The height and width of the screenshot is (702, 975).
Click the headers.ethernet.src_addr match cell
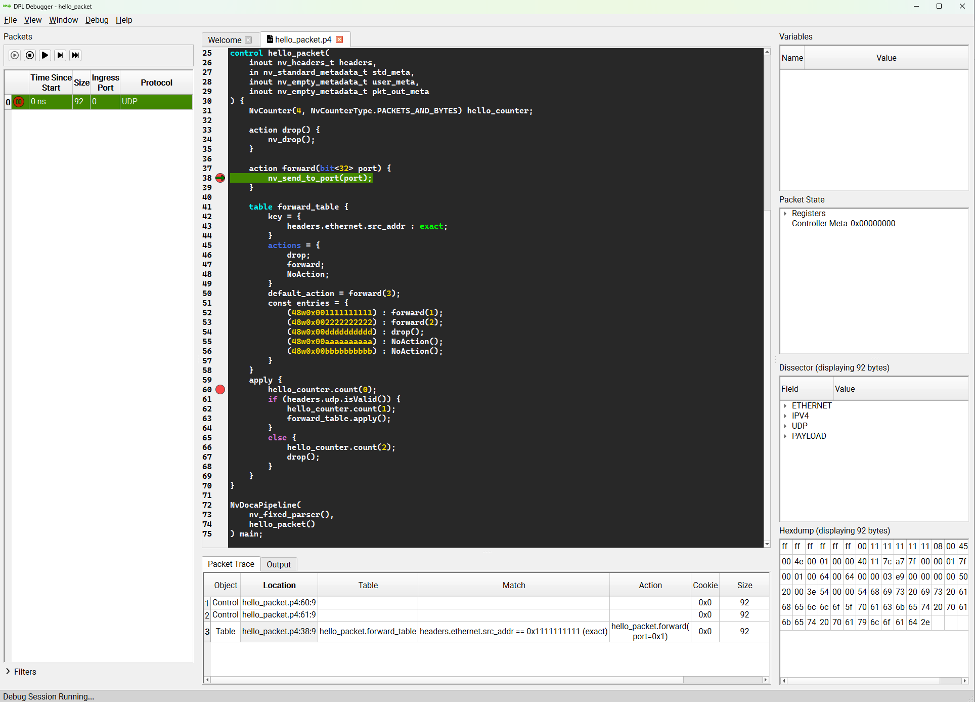tap(514, 631)
